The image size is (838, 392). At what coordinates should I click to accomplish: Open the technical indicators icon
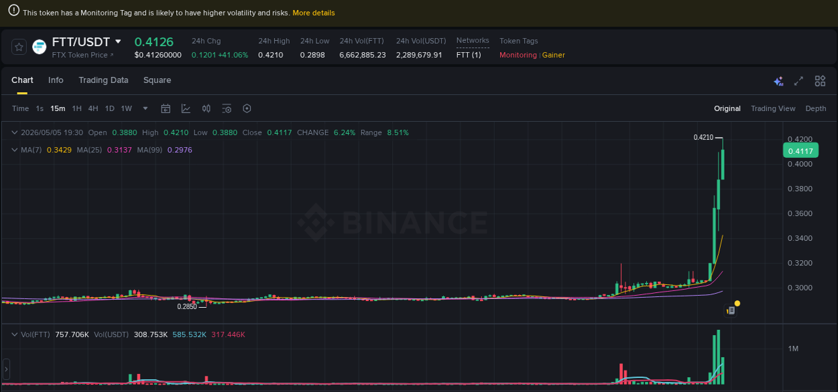(186, 108)
